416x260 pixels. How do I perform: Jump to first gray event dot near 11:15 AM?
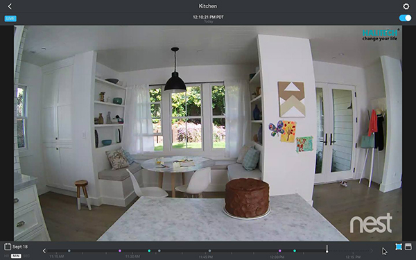[x=69, y=251]
